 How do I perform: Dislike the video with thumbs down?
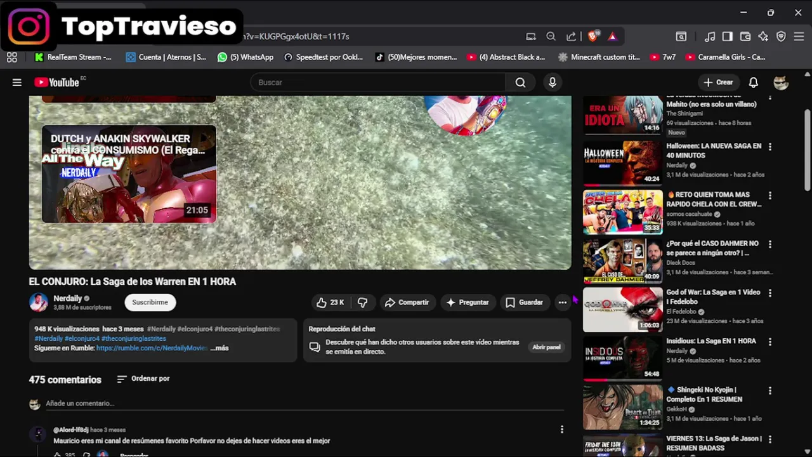(363, 303)
